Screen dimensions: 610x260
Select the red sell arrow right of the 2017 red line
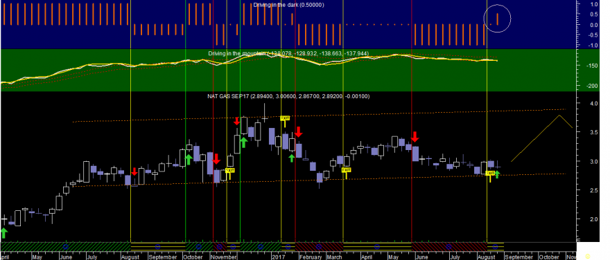[298, 132]
